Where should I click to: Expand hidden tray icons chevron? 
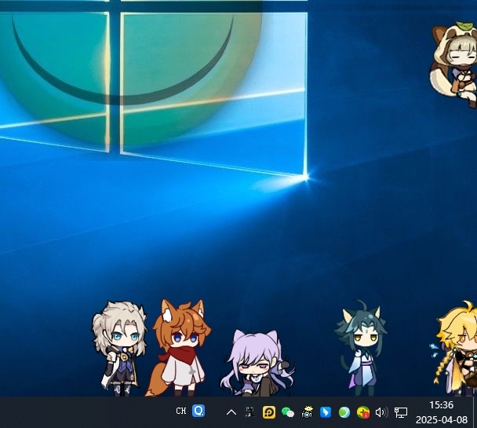pyautogui.click(x=231, y=412)
